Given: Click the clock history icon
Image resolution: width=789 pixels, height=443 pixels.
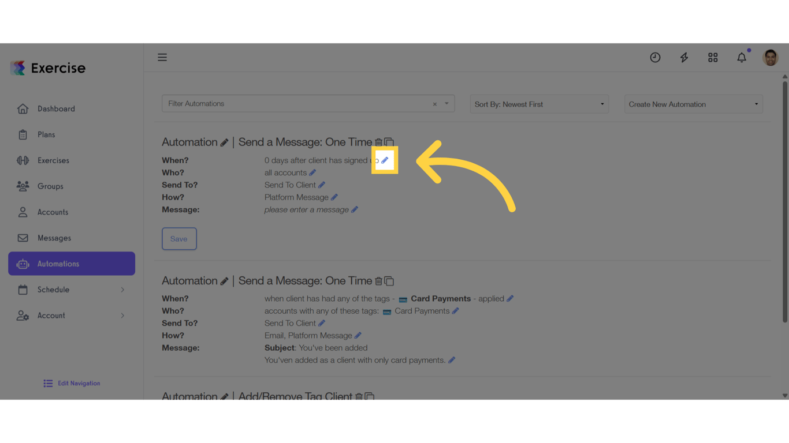Looking at the screenshot, I should [x=655, y=57].
